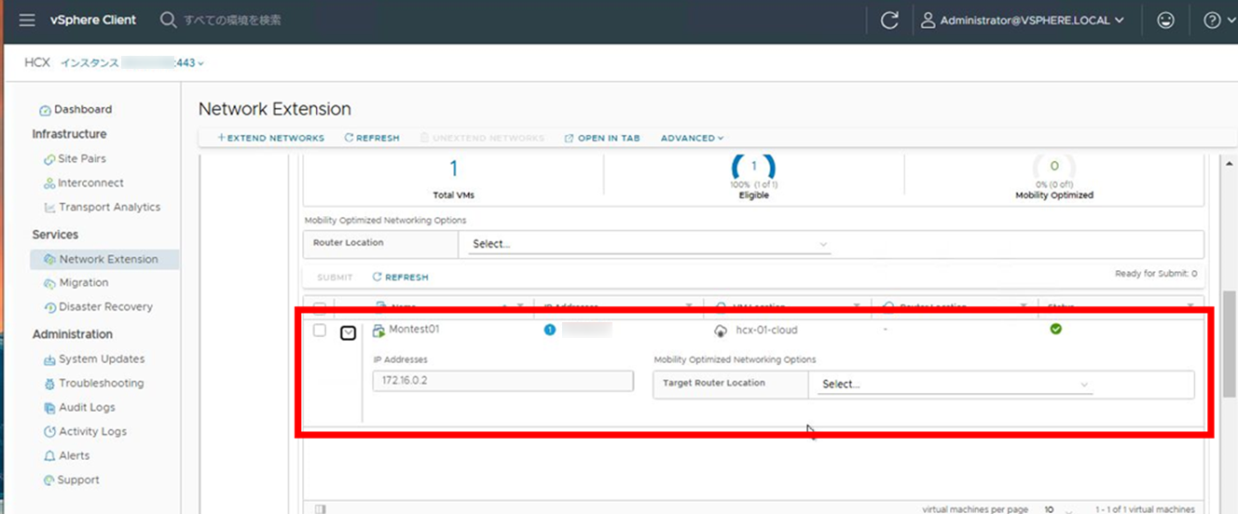Click the Audit Logs icon
Image resolution: width=1238 pixels, height=514 pixels.
(50, 408)
